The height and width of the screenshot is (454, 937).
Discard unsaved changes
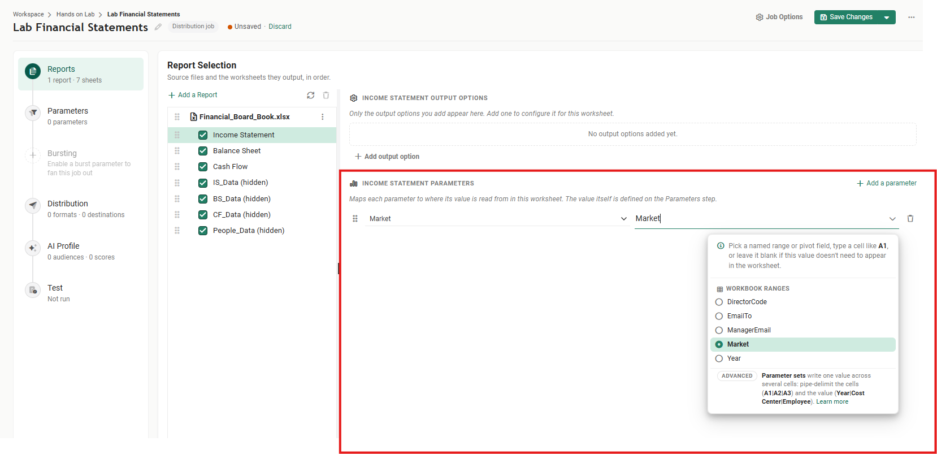click(x=280, y=27)
